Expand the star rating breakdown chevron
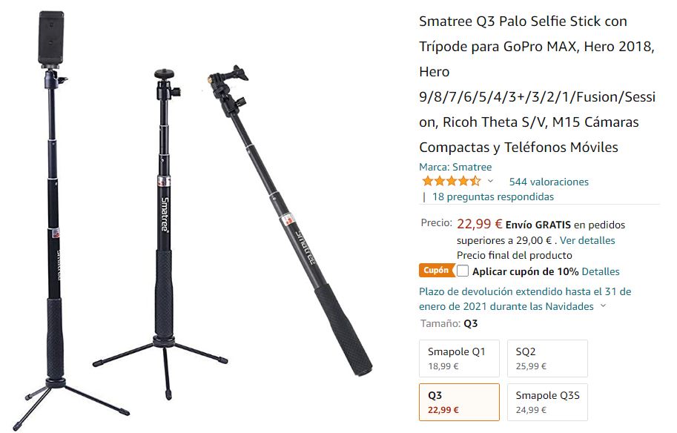 click(x=490, y=181)
